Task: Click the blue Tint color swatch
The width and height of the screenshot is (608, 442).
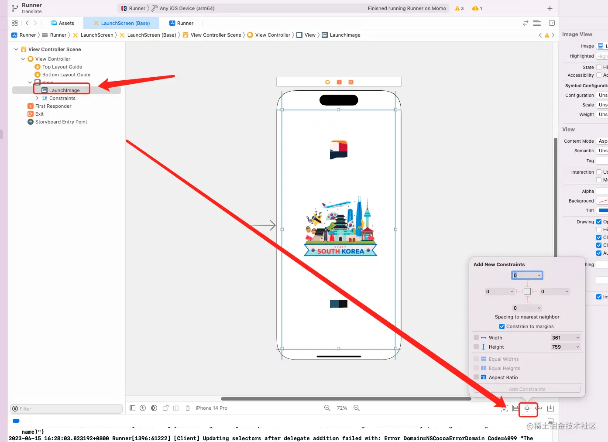Action: 603,210
